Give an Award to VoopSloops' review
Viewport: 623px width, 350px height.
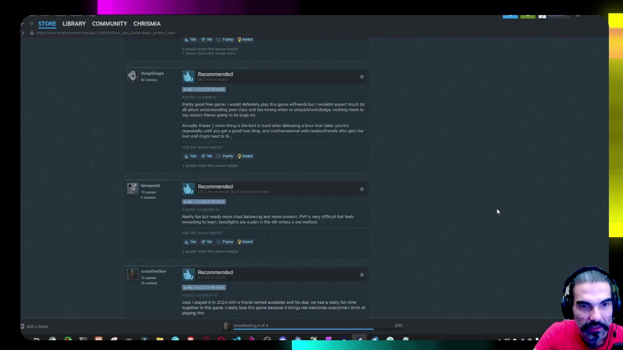pos(245,156)
